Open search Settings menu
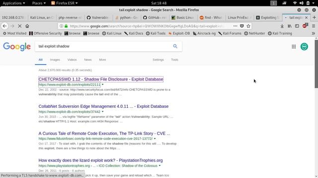The image size is (318, 178). 158,60
